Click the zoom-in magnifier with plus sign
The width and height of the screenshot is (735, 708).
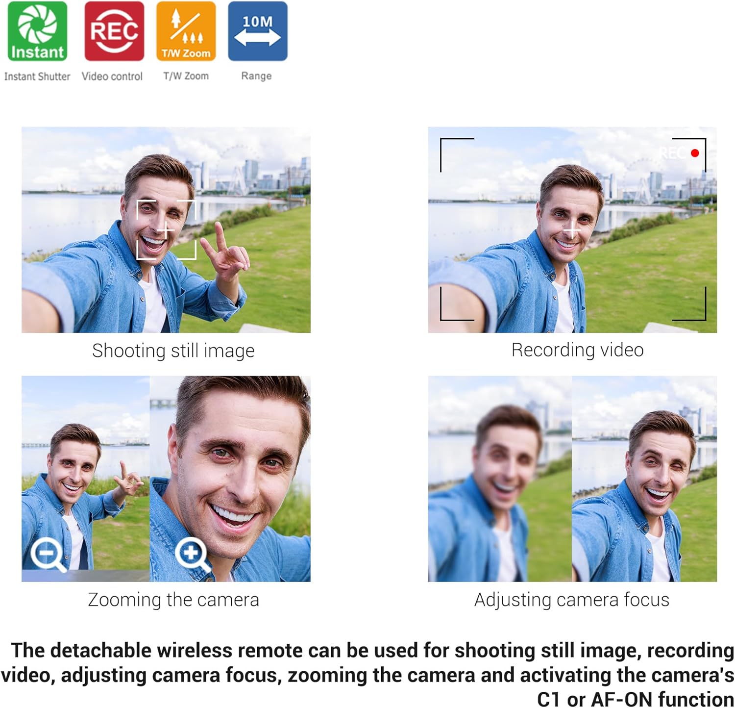[x=193, y=554]
